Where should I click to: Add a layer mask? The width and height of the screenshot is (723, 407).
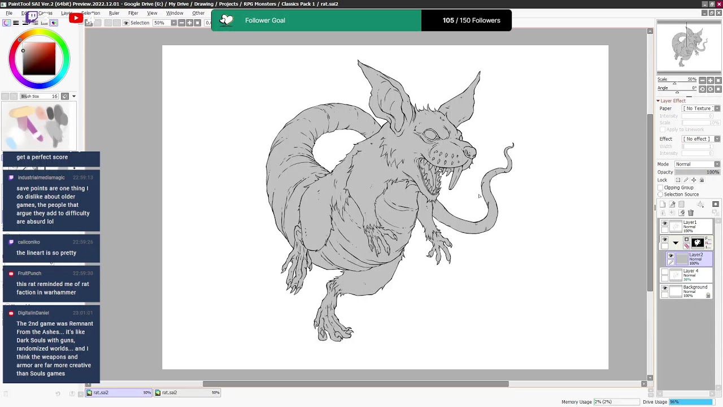[716, 204]
